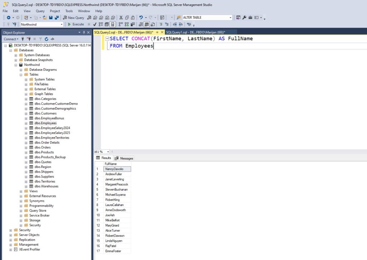Expand the Programmability folder
Screen dimensions: 367x260
tap(21, 206)
